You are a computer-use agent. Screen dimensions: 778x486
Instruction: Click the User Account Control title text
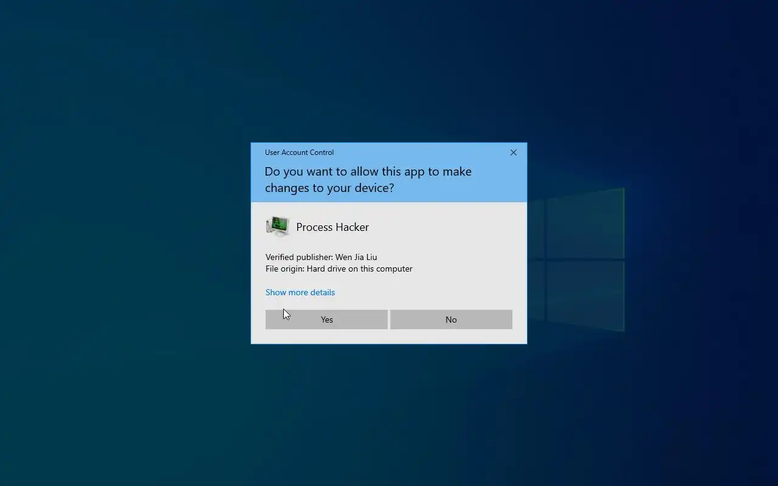299,152
